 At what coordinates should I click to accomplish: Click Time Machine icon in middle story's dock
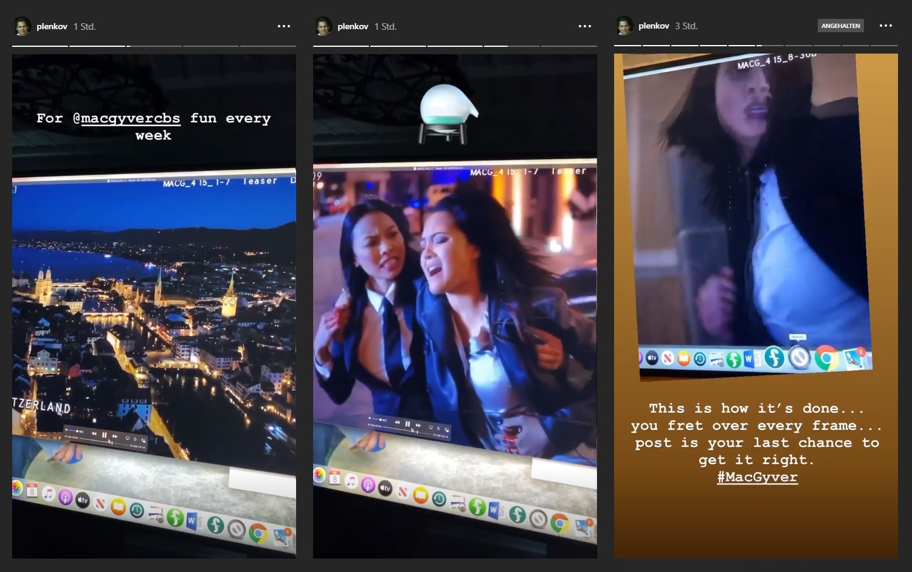coord(439,499)
